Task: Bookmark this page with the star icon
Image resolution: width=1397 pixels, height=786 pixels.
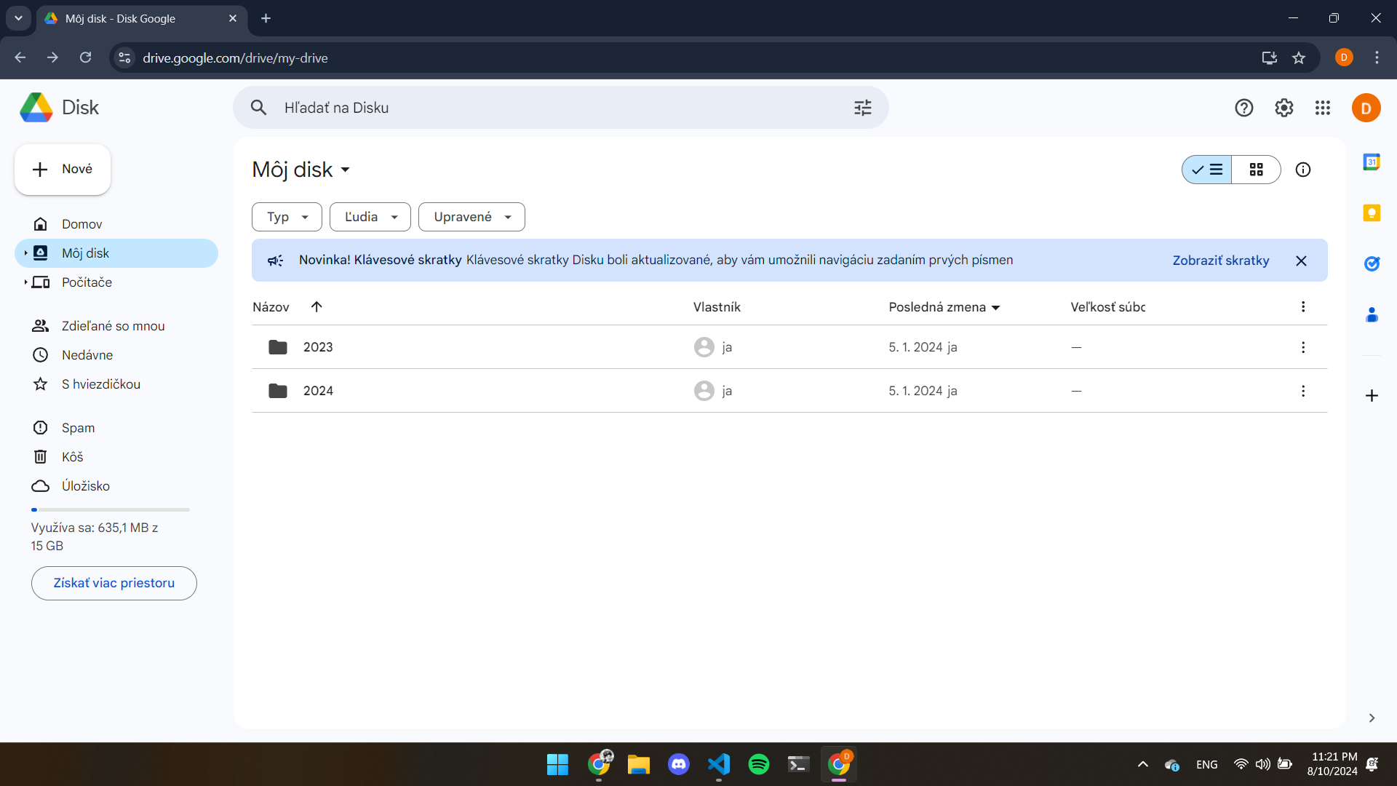Action: (x=1298, y=57)
